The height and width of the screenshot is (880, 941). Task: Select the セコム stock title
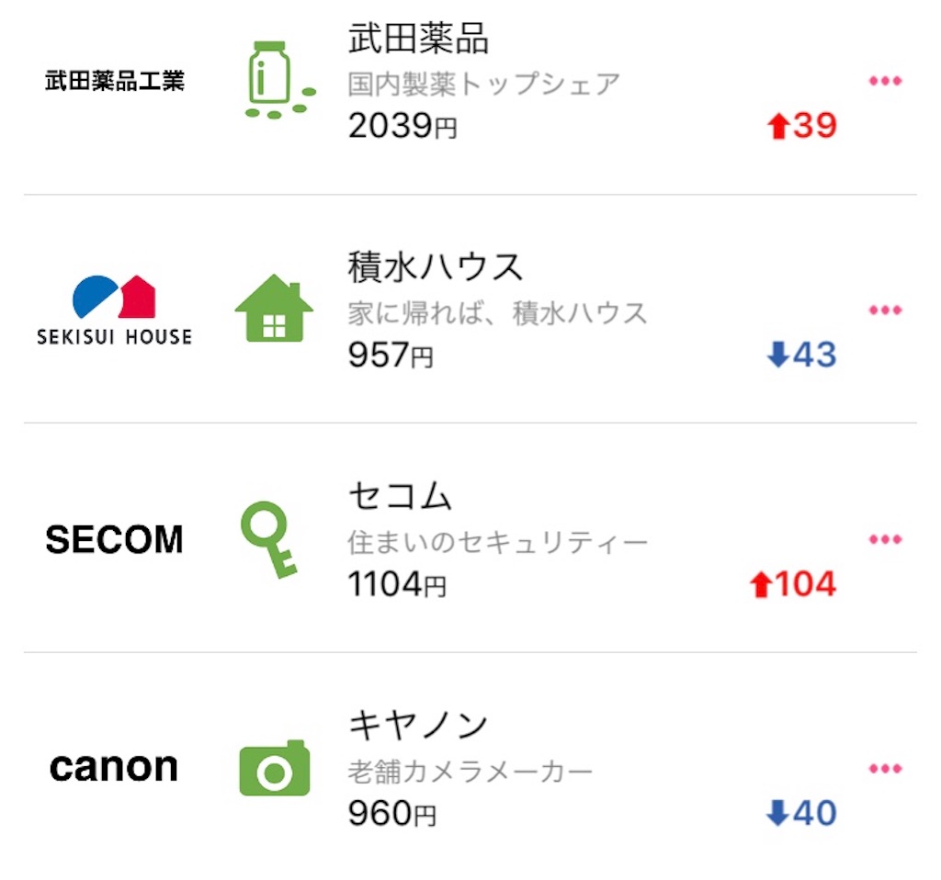(x=400, y=496)
